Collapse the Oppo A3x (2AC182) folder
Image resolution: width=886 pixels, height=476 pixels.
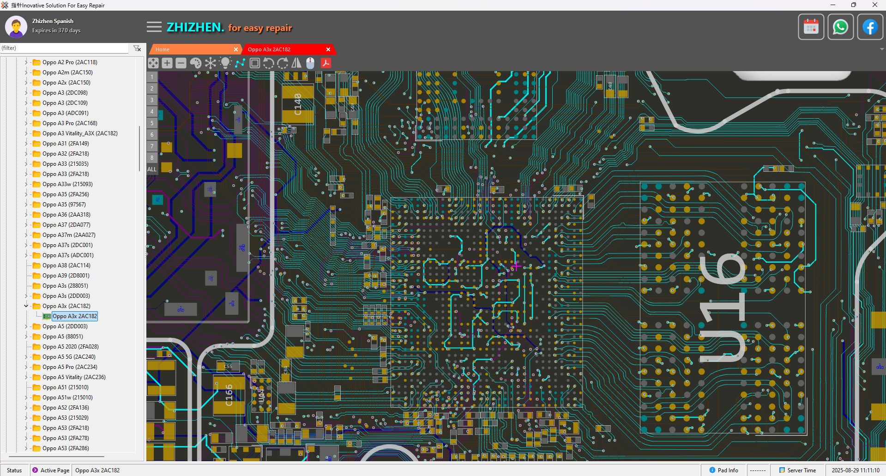coord(26,306)
